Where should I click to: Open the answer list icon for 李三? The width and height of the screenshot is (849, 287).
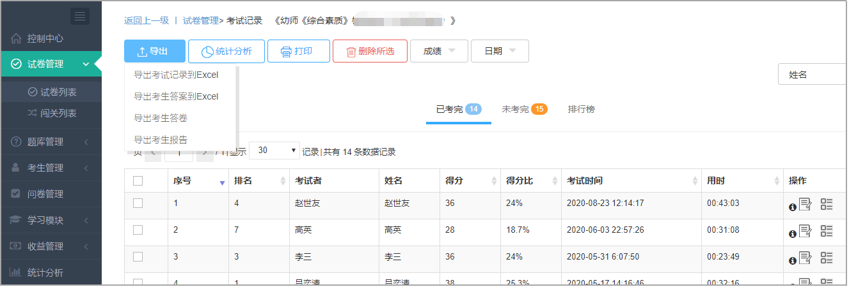coord(827,258)
